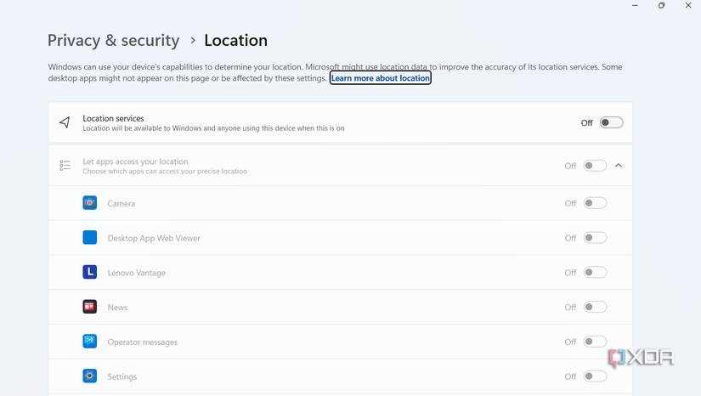This screenshot has height=396, width=701.
Task: Maximize or restore the Settings window
Action: pyautogui.click(x=661, y=6)
